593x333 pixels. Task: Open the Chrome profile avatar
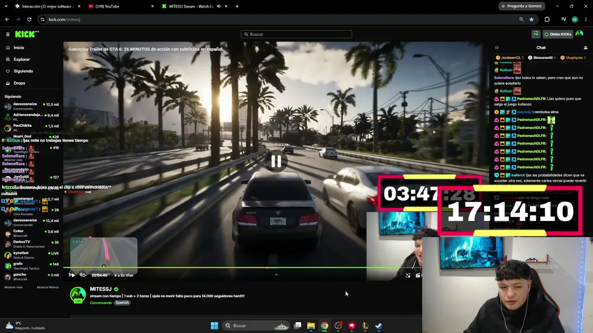point(575,19)
